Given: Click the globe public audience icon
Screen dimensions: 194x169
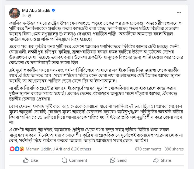Looking at the screenshot, I should point(30,16).
